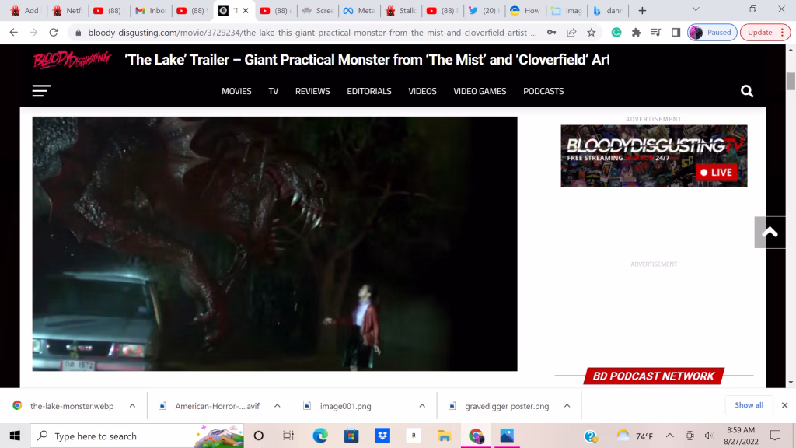This screenshot has width=796, height=448.
Task: Click the browser forward arrow
Action: pos(33,33)
